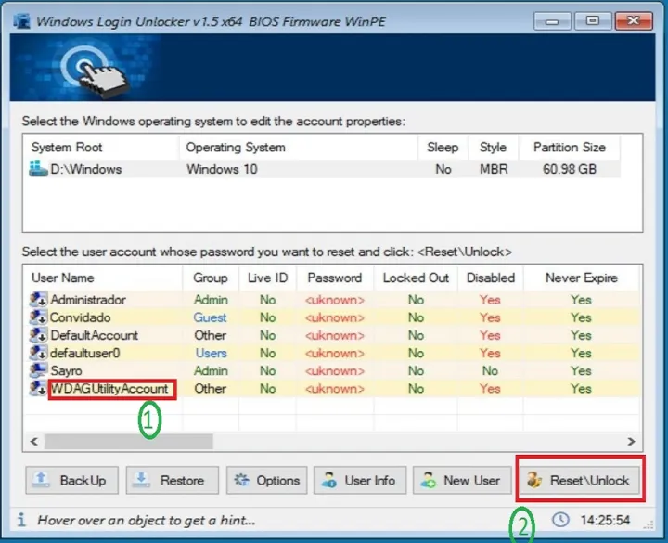The width and height of the screenshot is (668, 543).
Task: Select the Administrador user name
Action: [x=88, y=300]
